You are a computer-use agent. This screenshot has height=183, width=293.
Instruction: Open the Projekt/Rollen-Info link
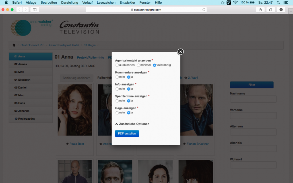pos(91,57)
